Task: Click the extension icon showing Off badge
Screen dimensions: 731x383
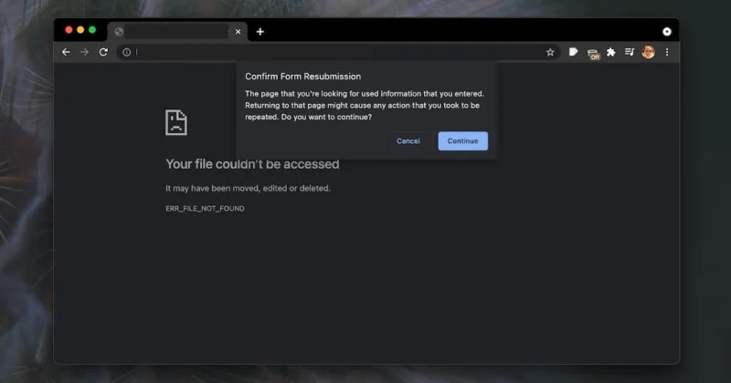Action: pyautogui.click(x=593, y=54)
